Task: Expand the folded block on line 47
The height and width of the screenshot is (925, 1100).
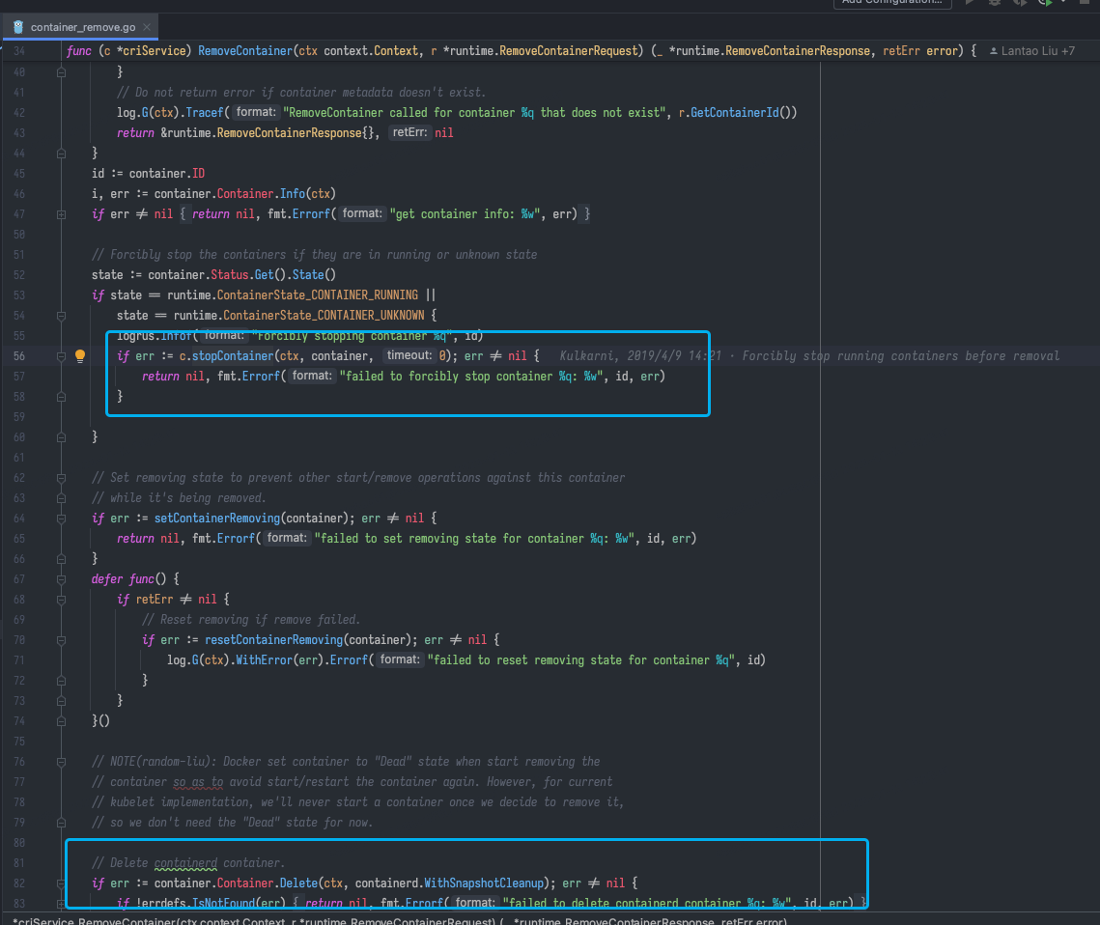Action: pyautogui.click(x=61, y=214)
